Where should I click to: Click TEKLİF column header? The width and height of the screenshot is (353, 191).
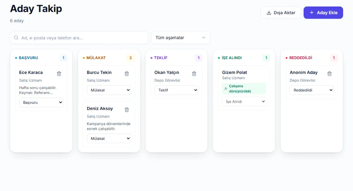161,58
